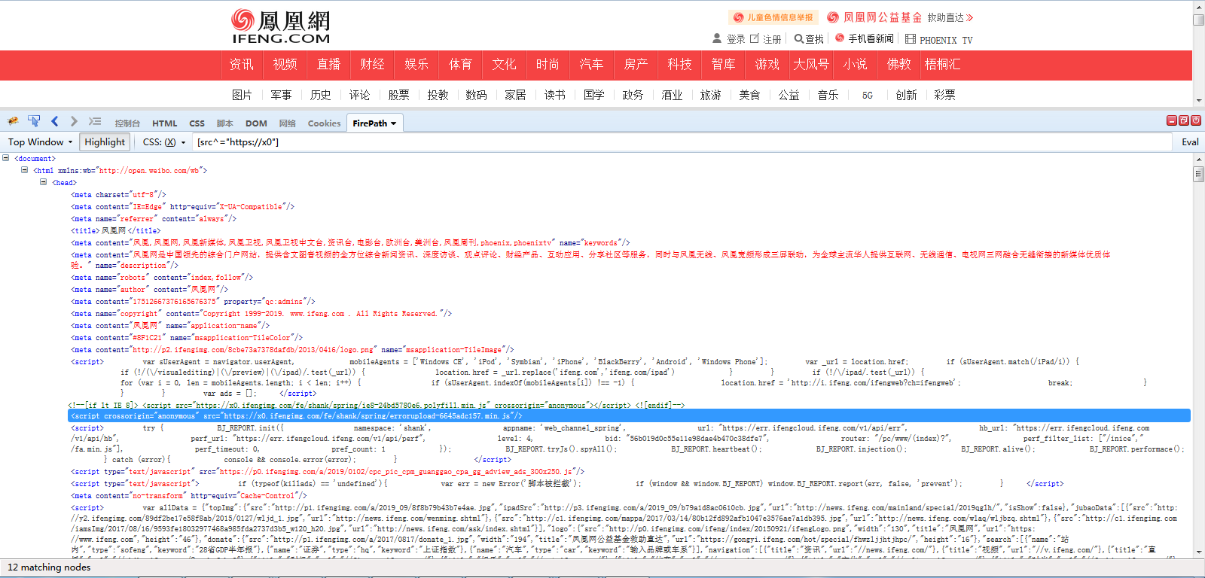Activate the inspect element pointer tool
The height and width of the screenshot is (578, 1205).
point(34,121)
